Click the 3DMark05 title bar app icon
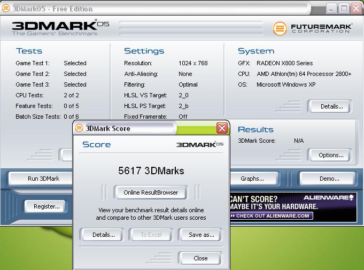364x270 pixels. click(5, 8)
